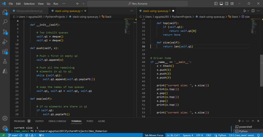Viewport: 263px width, 137px height.
Task: Toggle Tab Moves Focus mode in status bar
Action: point(154,135)
